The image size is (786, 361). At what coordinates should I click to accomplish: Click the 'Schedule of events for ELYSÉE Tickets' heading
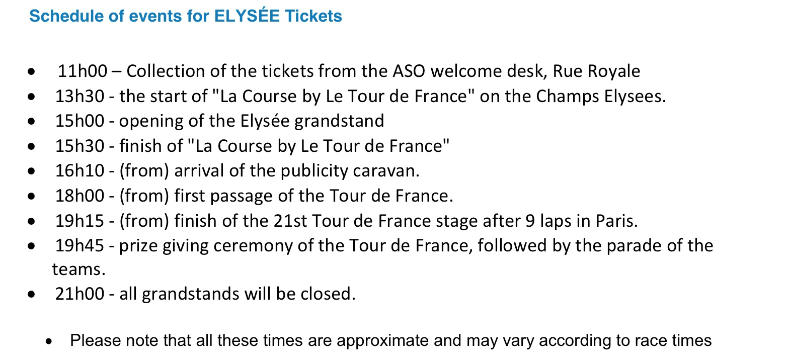tap(186, 16)
